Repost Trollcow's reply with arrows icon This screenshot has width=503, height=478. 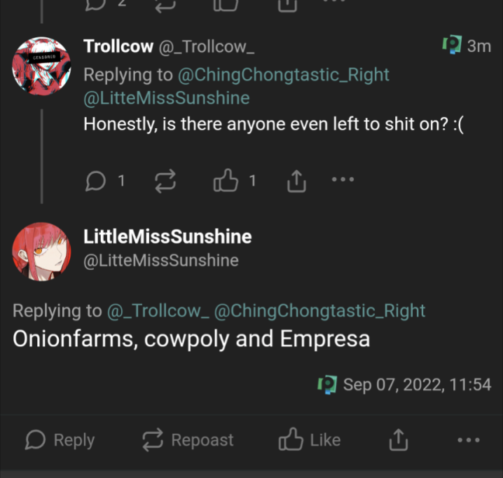(165, 181)
